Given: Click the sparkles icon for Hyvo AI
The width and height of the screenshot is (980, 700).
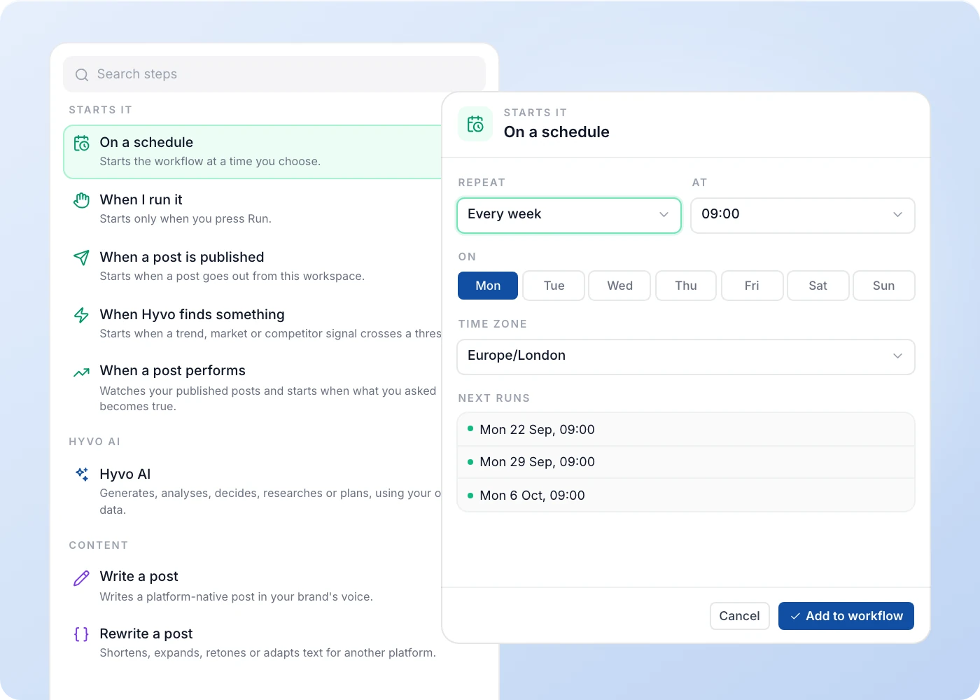Looking at the screenshot, I should [x=82, y=475].
